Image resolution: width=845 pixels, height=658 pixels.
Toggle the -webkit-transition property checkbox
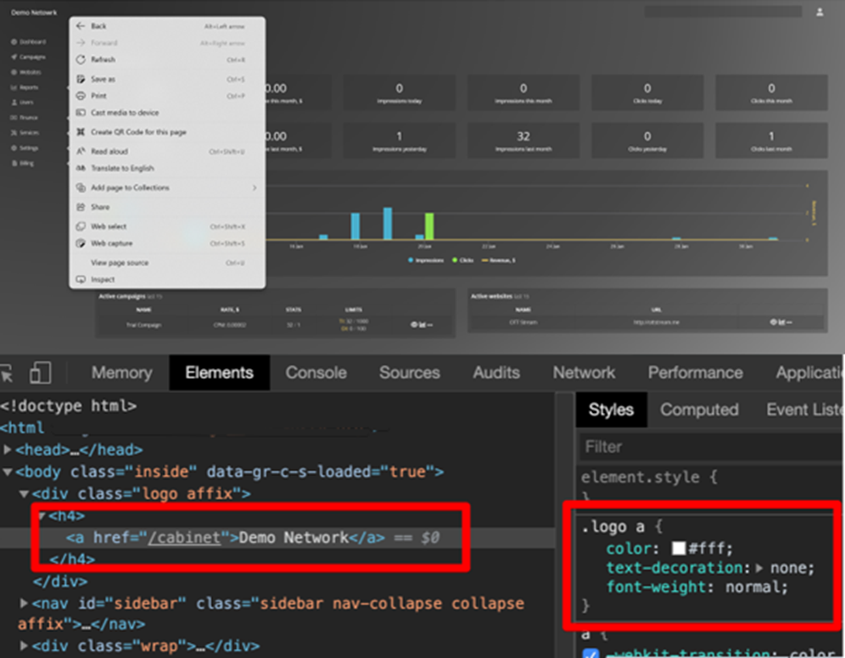(x=590, y=654)
